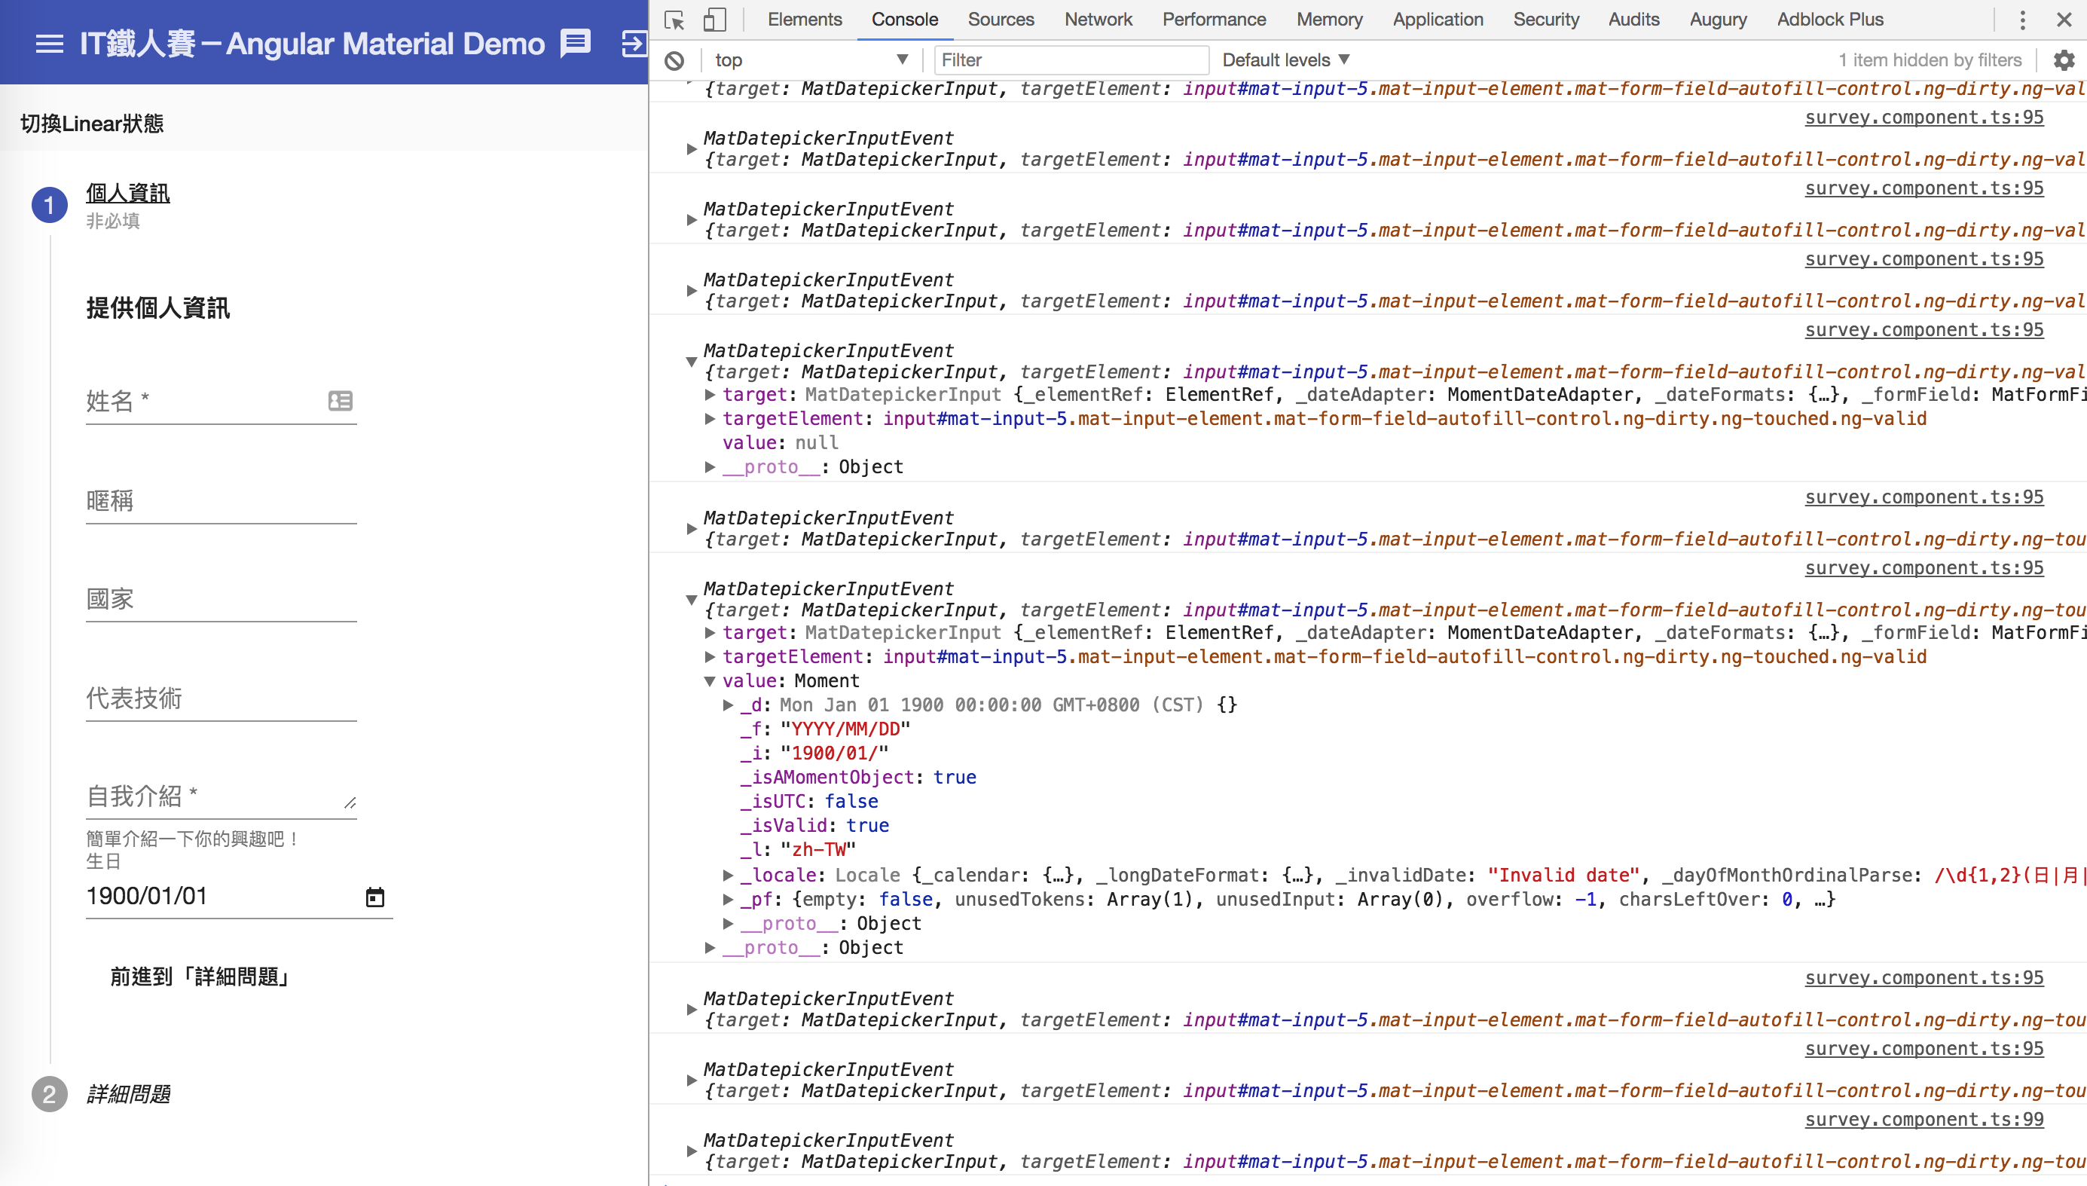This screenshot has width=2087, height=1186.
Task: Open the Network tab
Action: (x=1099, y=20)
